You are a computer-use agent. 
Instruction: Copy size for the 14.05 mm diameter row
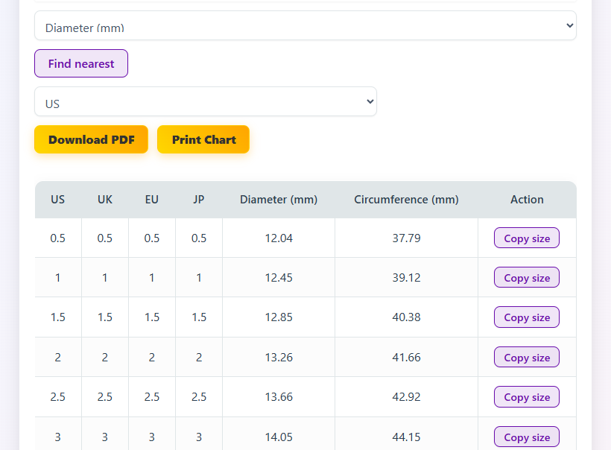(x=526, y=437)
